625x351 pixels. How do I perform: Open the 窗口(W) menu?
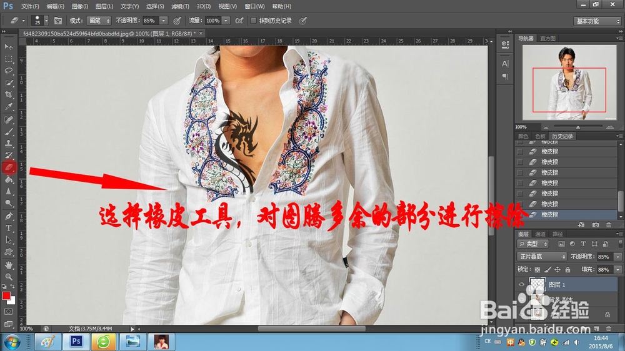(x=254, y=6)
